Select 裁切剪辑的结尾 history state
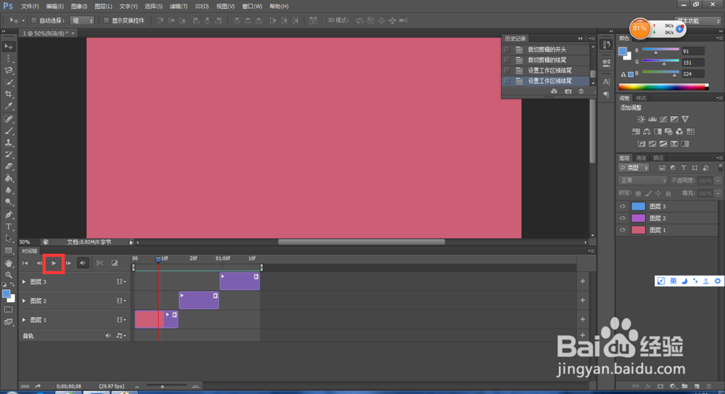725x394 pixels. point(546,60)
